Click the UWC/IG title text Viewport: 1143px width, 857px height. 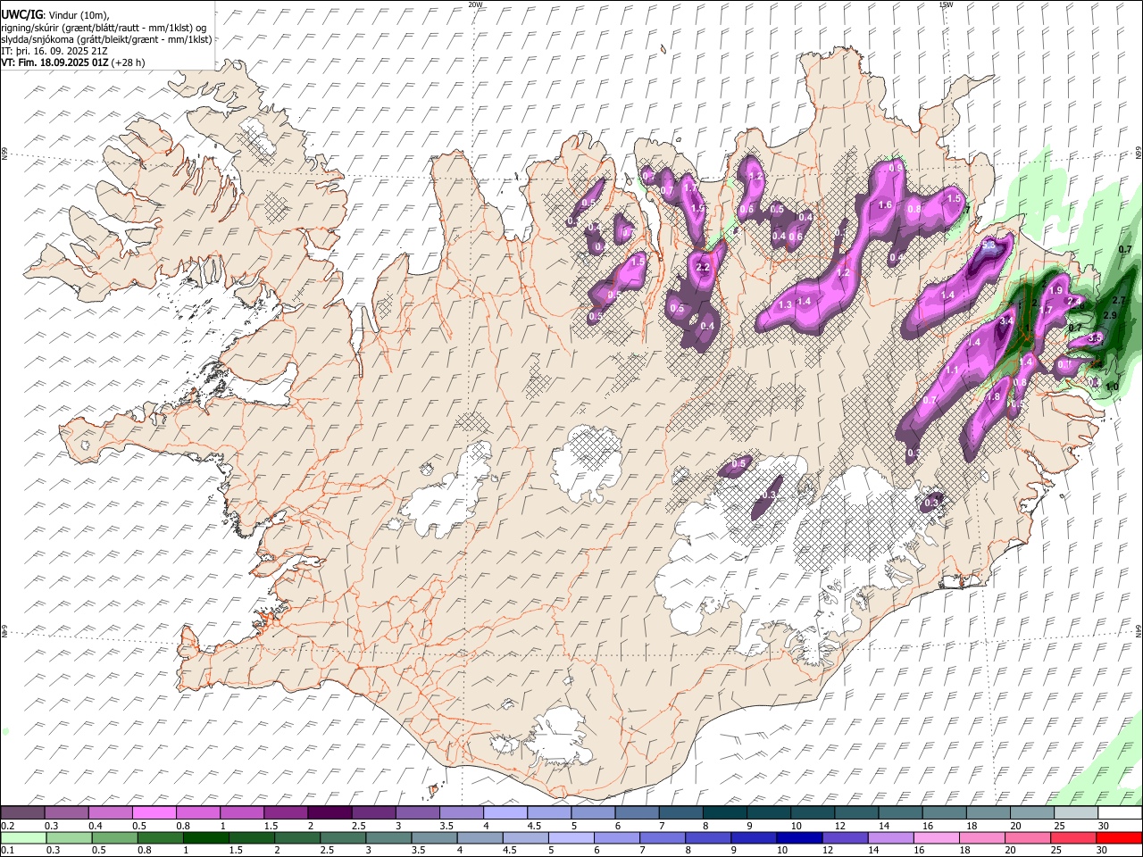[21, 14]
